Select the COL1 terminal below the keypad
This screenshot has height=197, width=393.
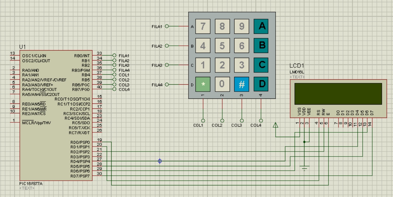(203, 121)
